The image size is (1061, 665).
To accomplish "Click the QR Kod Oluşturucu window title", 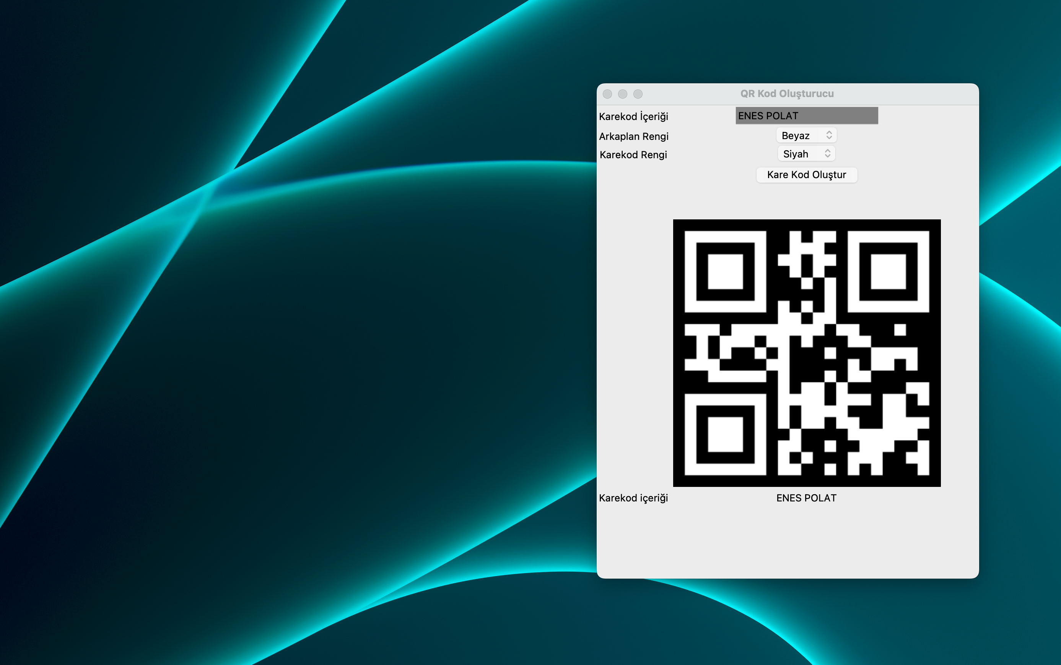I will coord(787,94).
